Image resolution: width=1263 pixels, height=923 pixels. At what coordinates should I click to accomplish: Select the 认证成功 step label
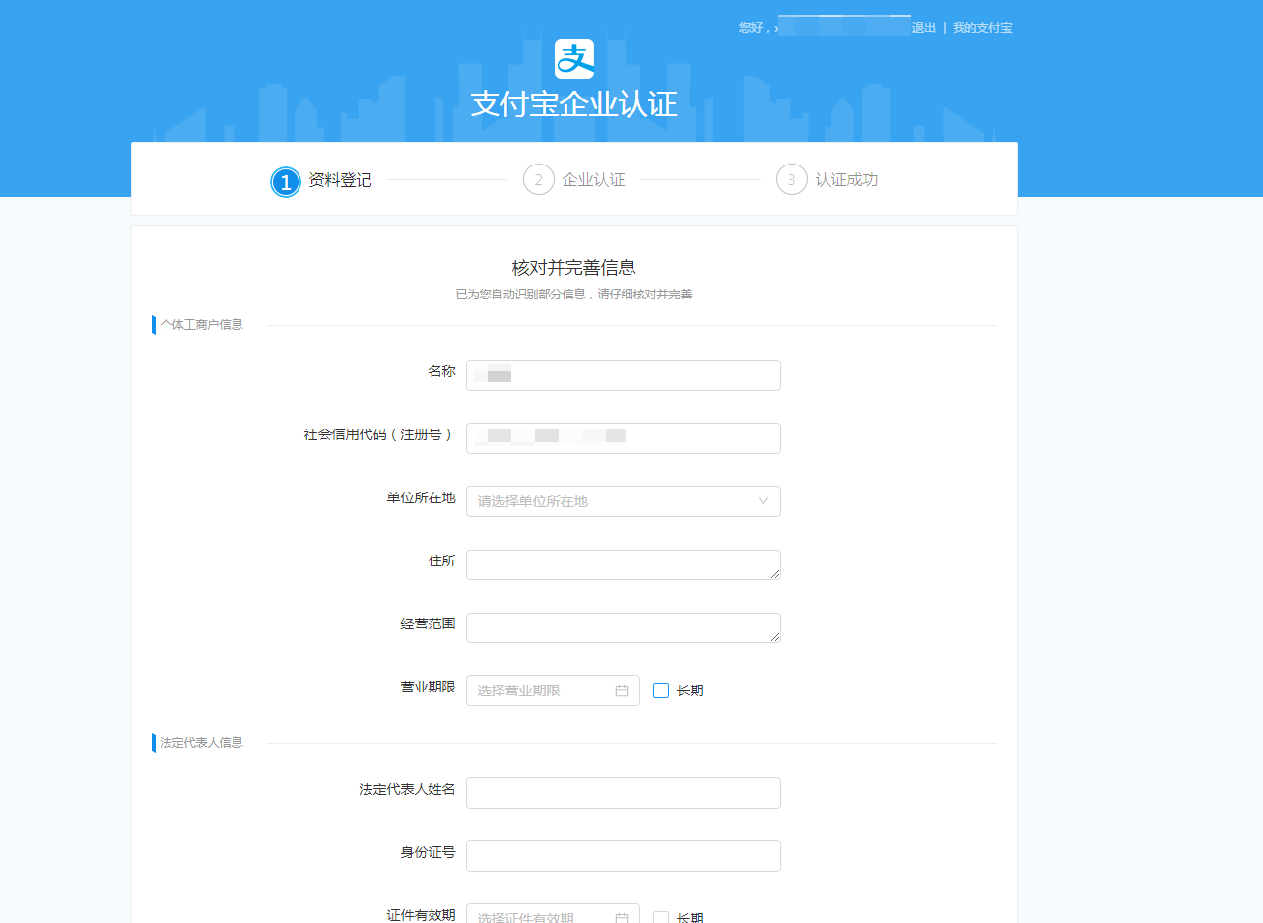click(846, 180)
